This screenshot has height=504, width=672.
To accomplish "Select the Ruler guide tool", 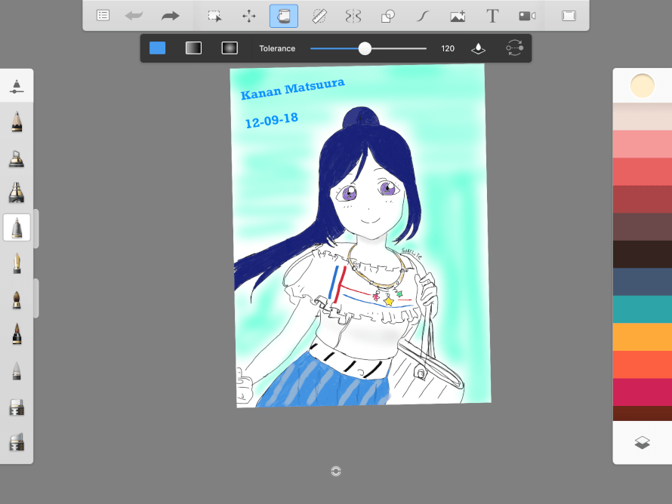I will point(319,15).
